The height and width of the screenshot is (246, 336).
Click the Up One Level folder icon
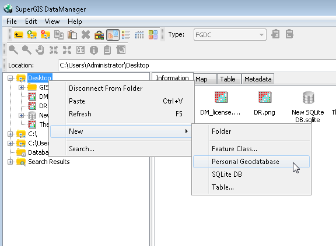tap(19, 34)
